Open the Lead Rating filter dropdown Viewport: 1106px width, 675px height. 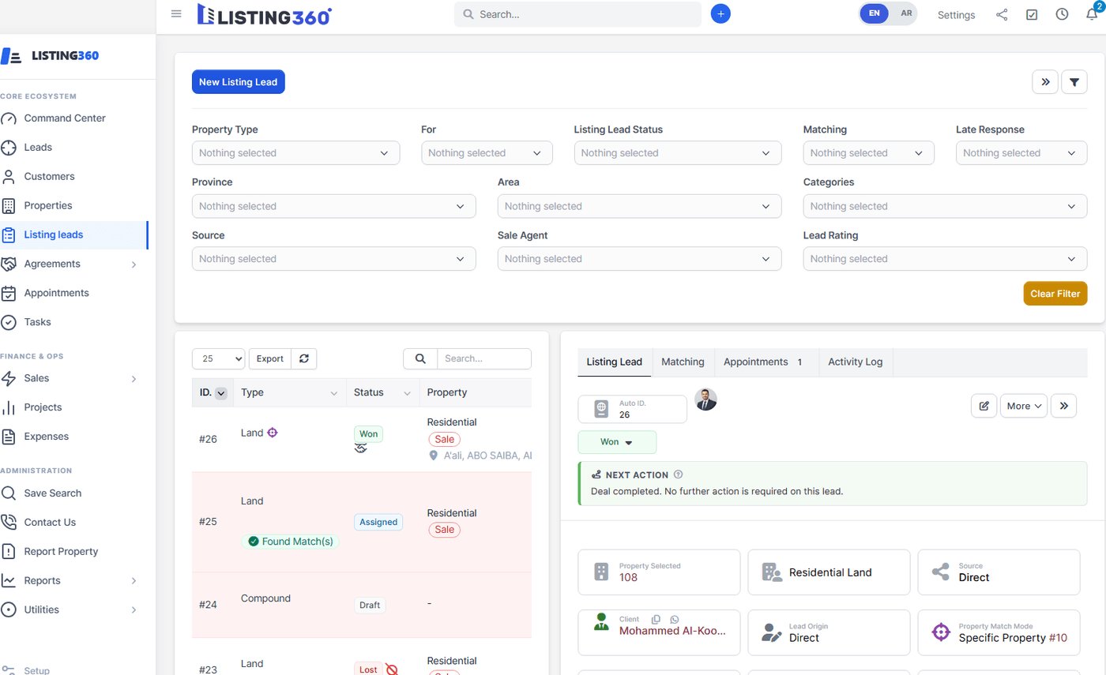[945, 259]
